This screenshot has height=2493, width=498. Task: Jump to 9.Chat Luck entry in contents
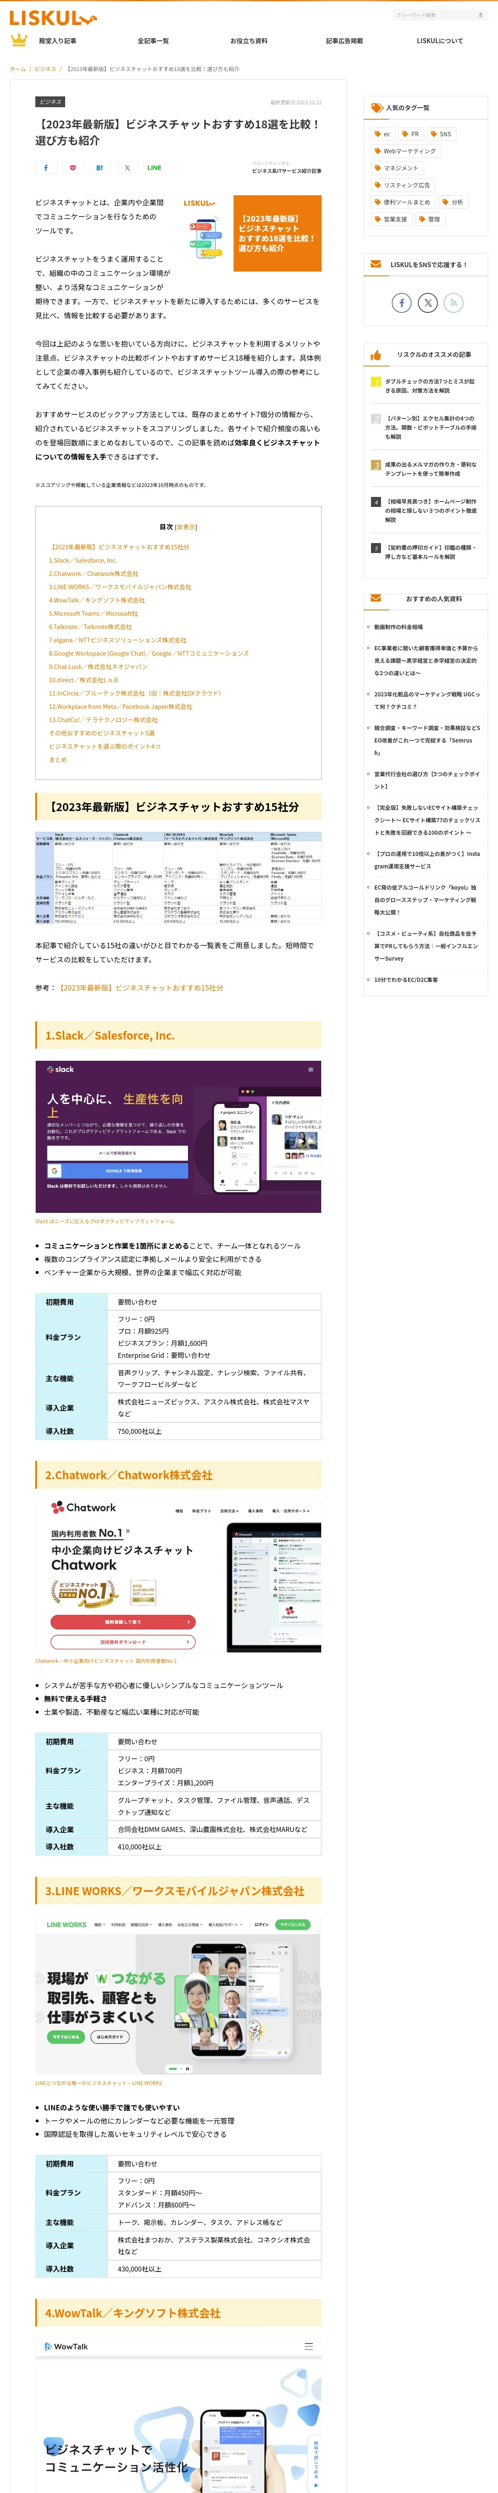[99, 667]
